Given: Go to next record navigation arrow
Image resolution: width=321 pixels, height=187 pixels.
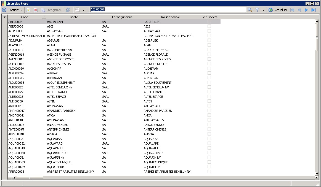Looking at the screenshot, I should [306, 10].
